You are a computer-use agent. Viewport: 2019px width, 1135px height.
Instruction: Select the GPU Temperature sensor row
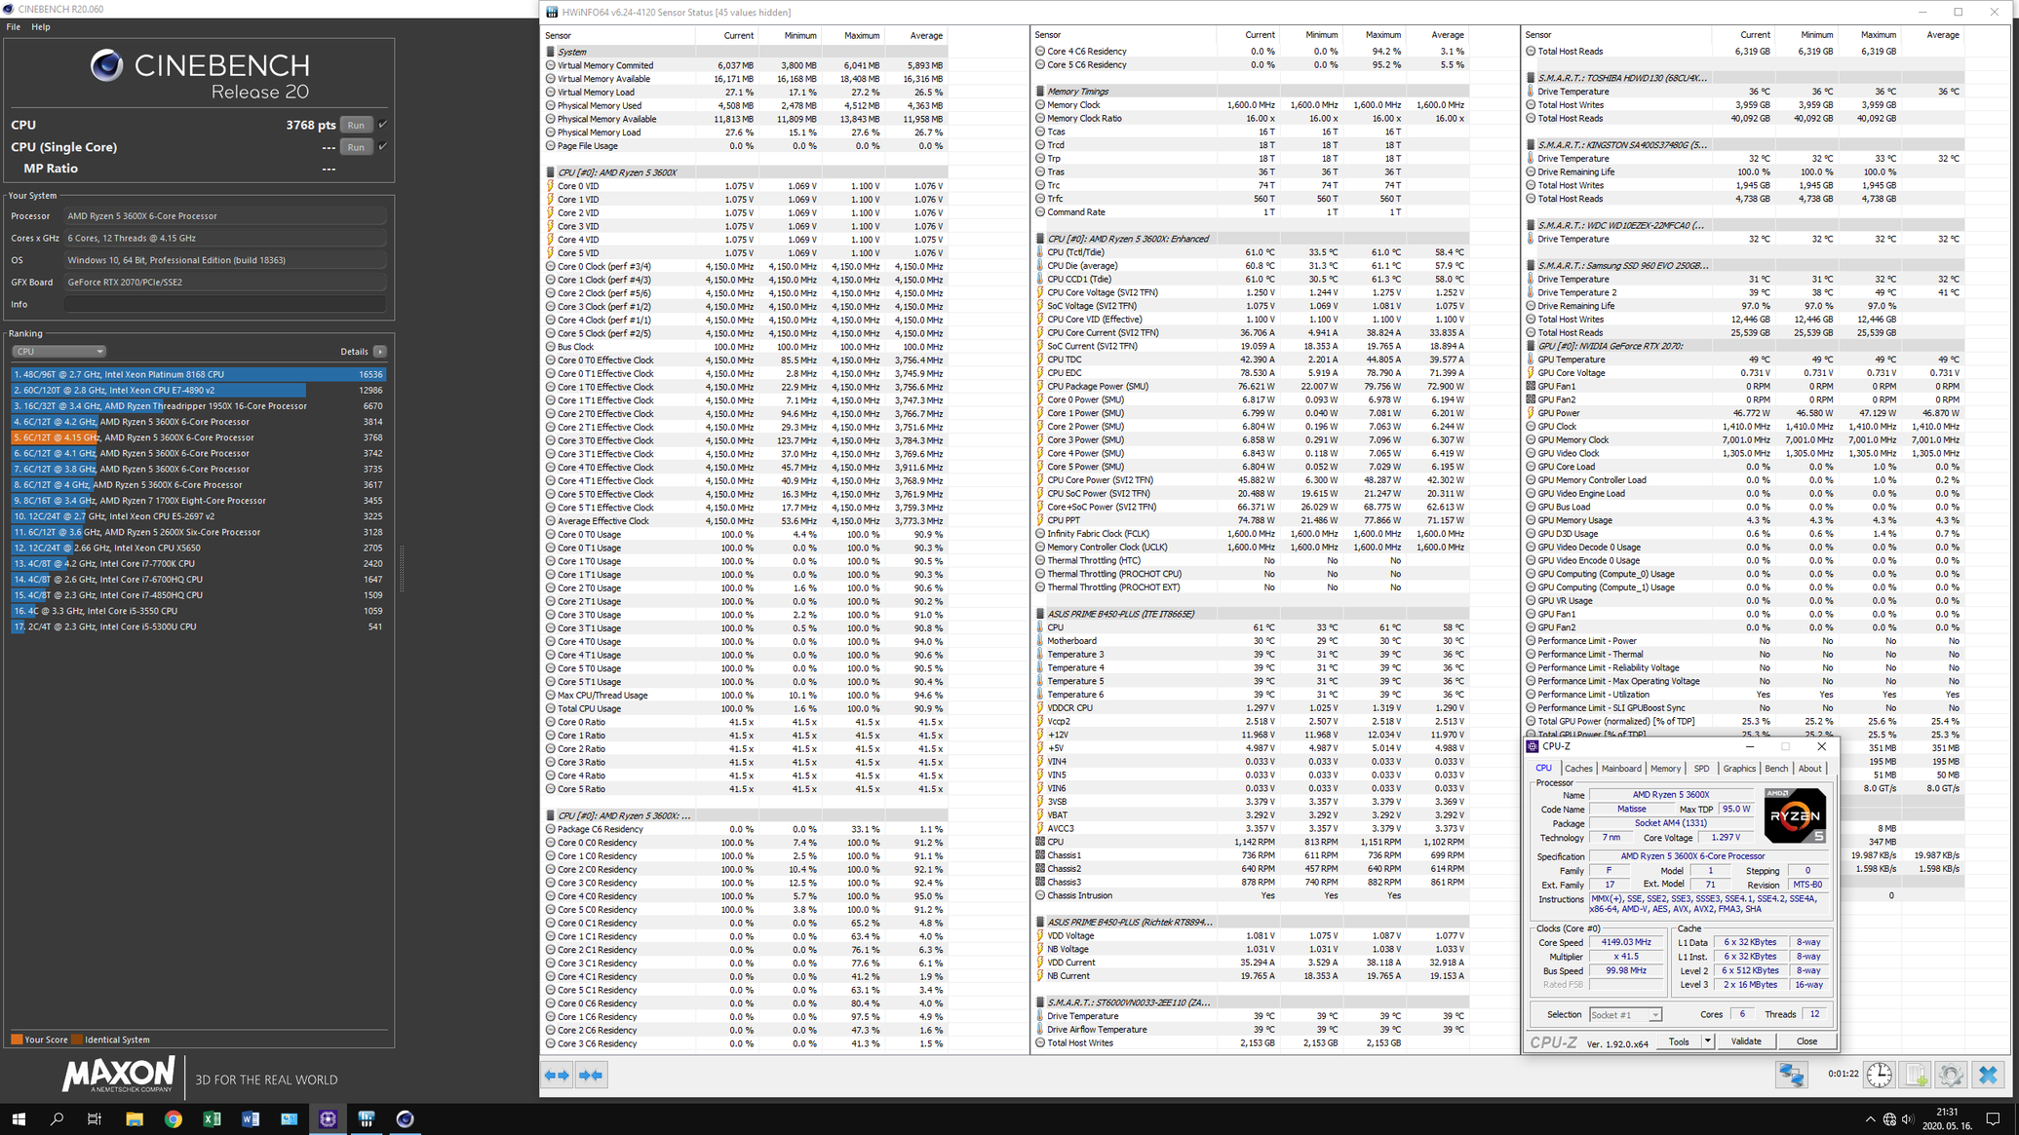coord(1743,359)
